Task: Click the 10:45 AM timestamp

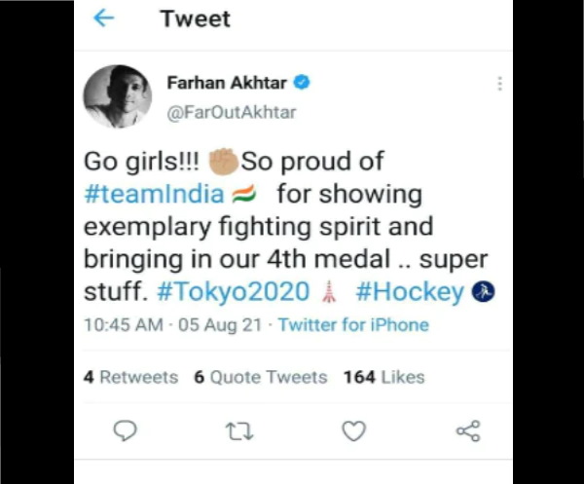Action: 121,324
